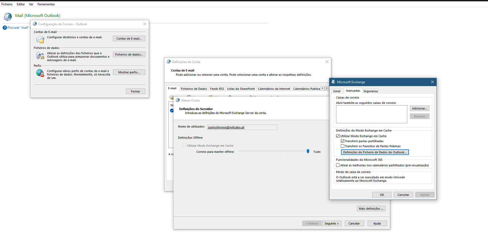Open the Calendários Publicados tab
The height and width of the screenshot is (241, 488).
[x=306, y=89]
